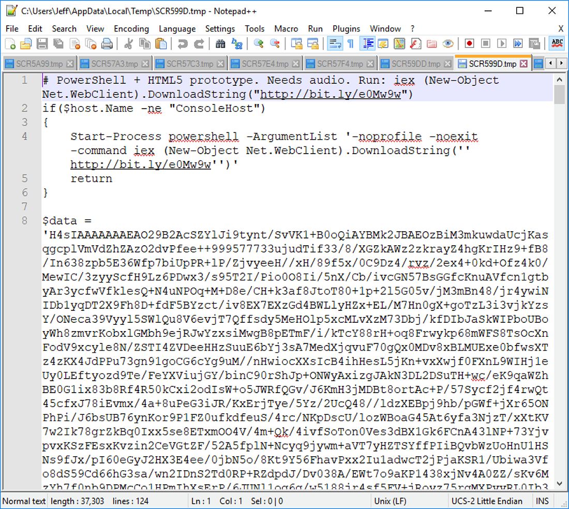Image resolution: width=569 pixels, height=509 pixels.
Task: Open the Run menu
Action: (316, 28)
